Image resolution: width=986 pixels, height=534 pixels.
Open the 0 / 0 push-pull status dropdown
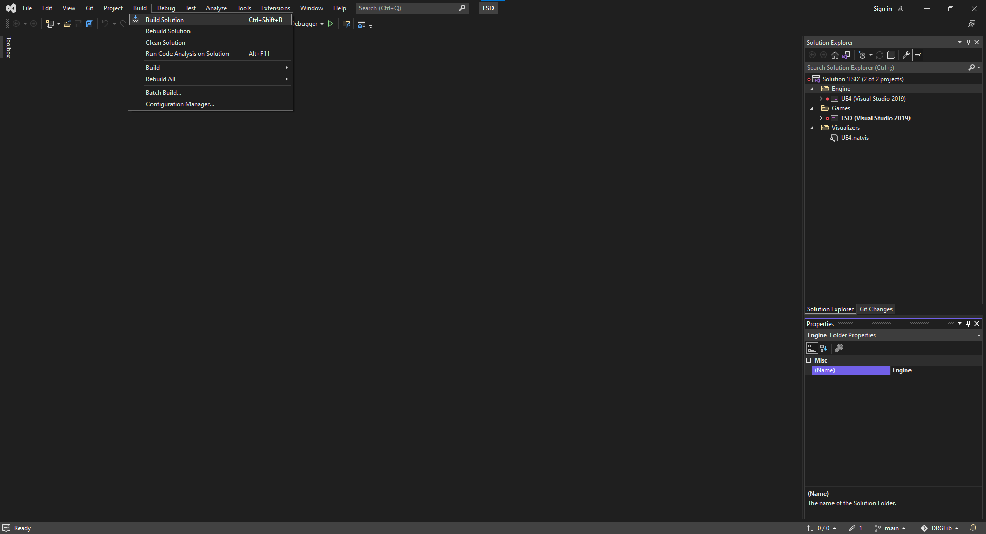[x=822, y=528]
